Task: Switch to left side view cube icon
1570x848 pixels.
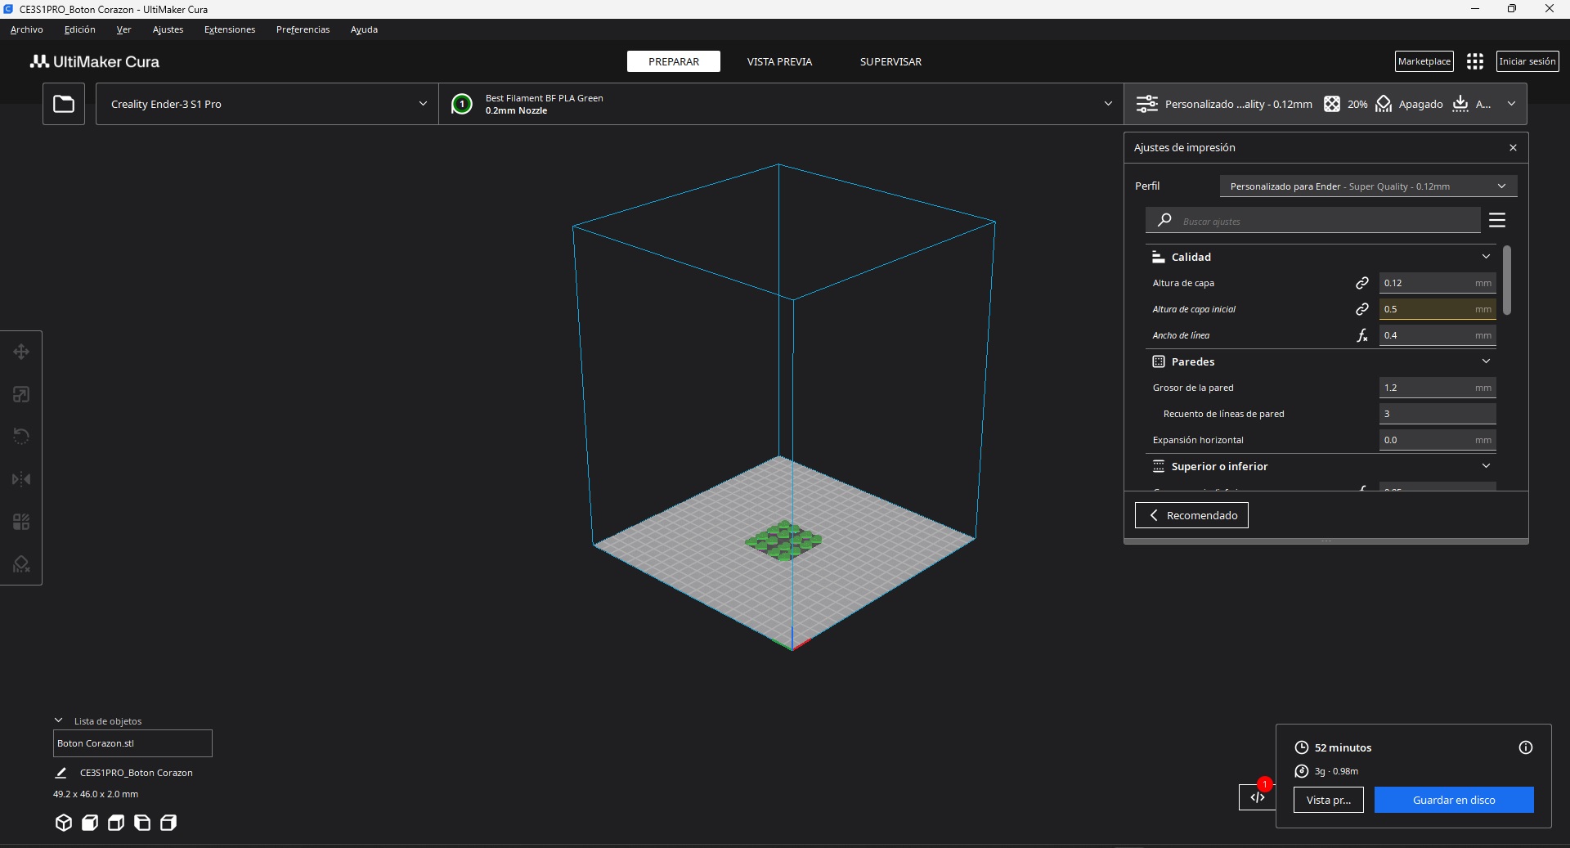Action: pyautogui.click(x=142, y=823)
